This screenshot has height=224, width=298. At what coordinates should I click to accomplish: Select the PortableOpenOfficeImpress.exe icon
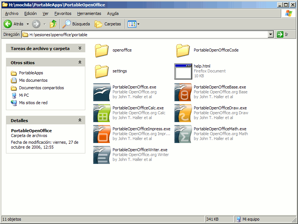click(x=102, y=134)
